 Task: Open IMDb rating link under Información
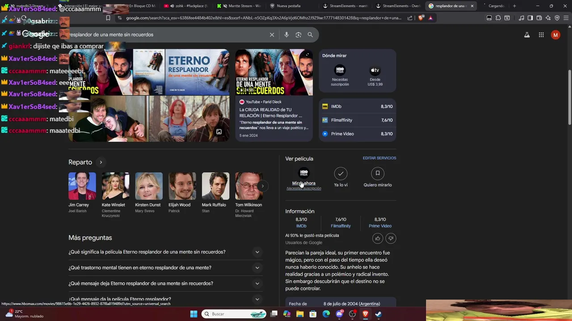301,226
